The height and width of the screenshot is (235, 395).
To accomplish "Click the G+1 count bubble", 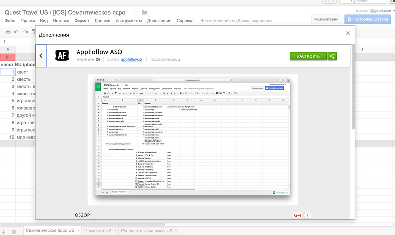I will point(307,215).
